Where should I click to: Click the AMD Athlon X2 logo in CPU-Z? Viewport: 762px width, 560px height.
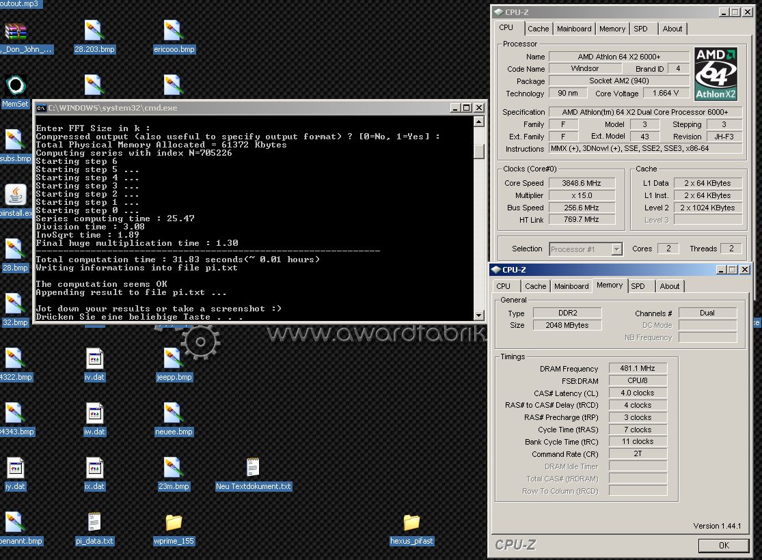point(716,74)
